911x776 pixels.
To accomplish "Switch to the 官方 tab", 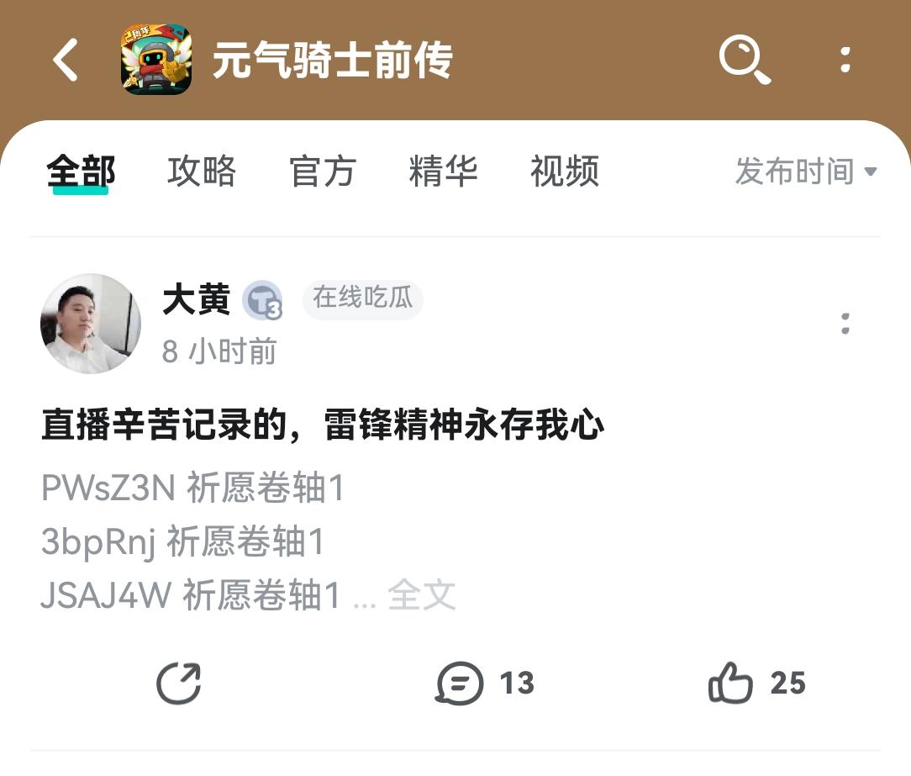I will (x=323, y=172).
